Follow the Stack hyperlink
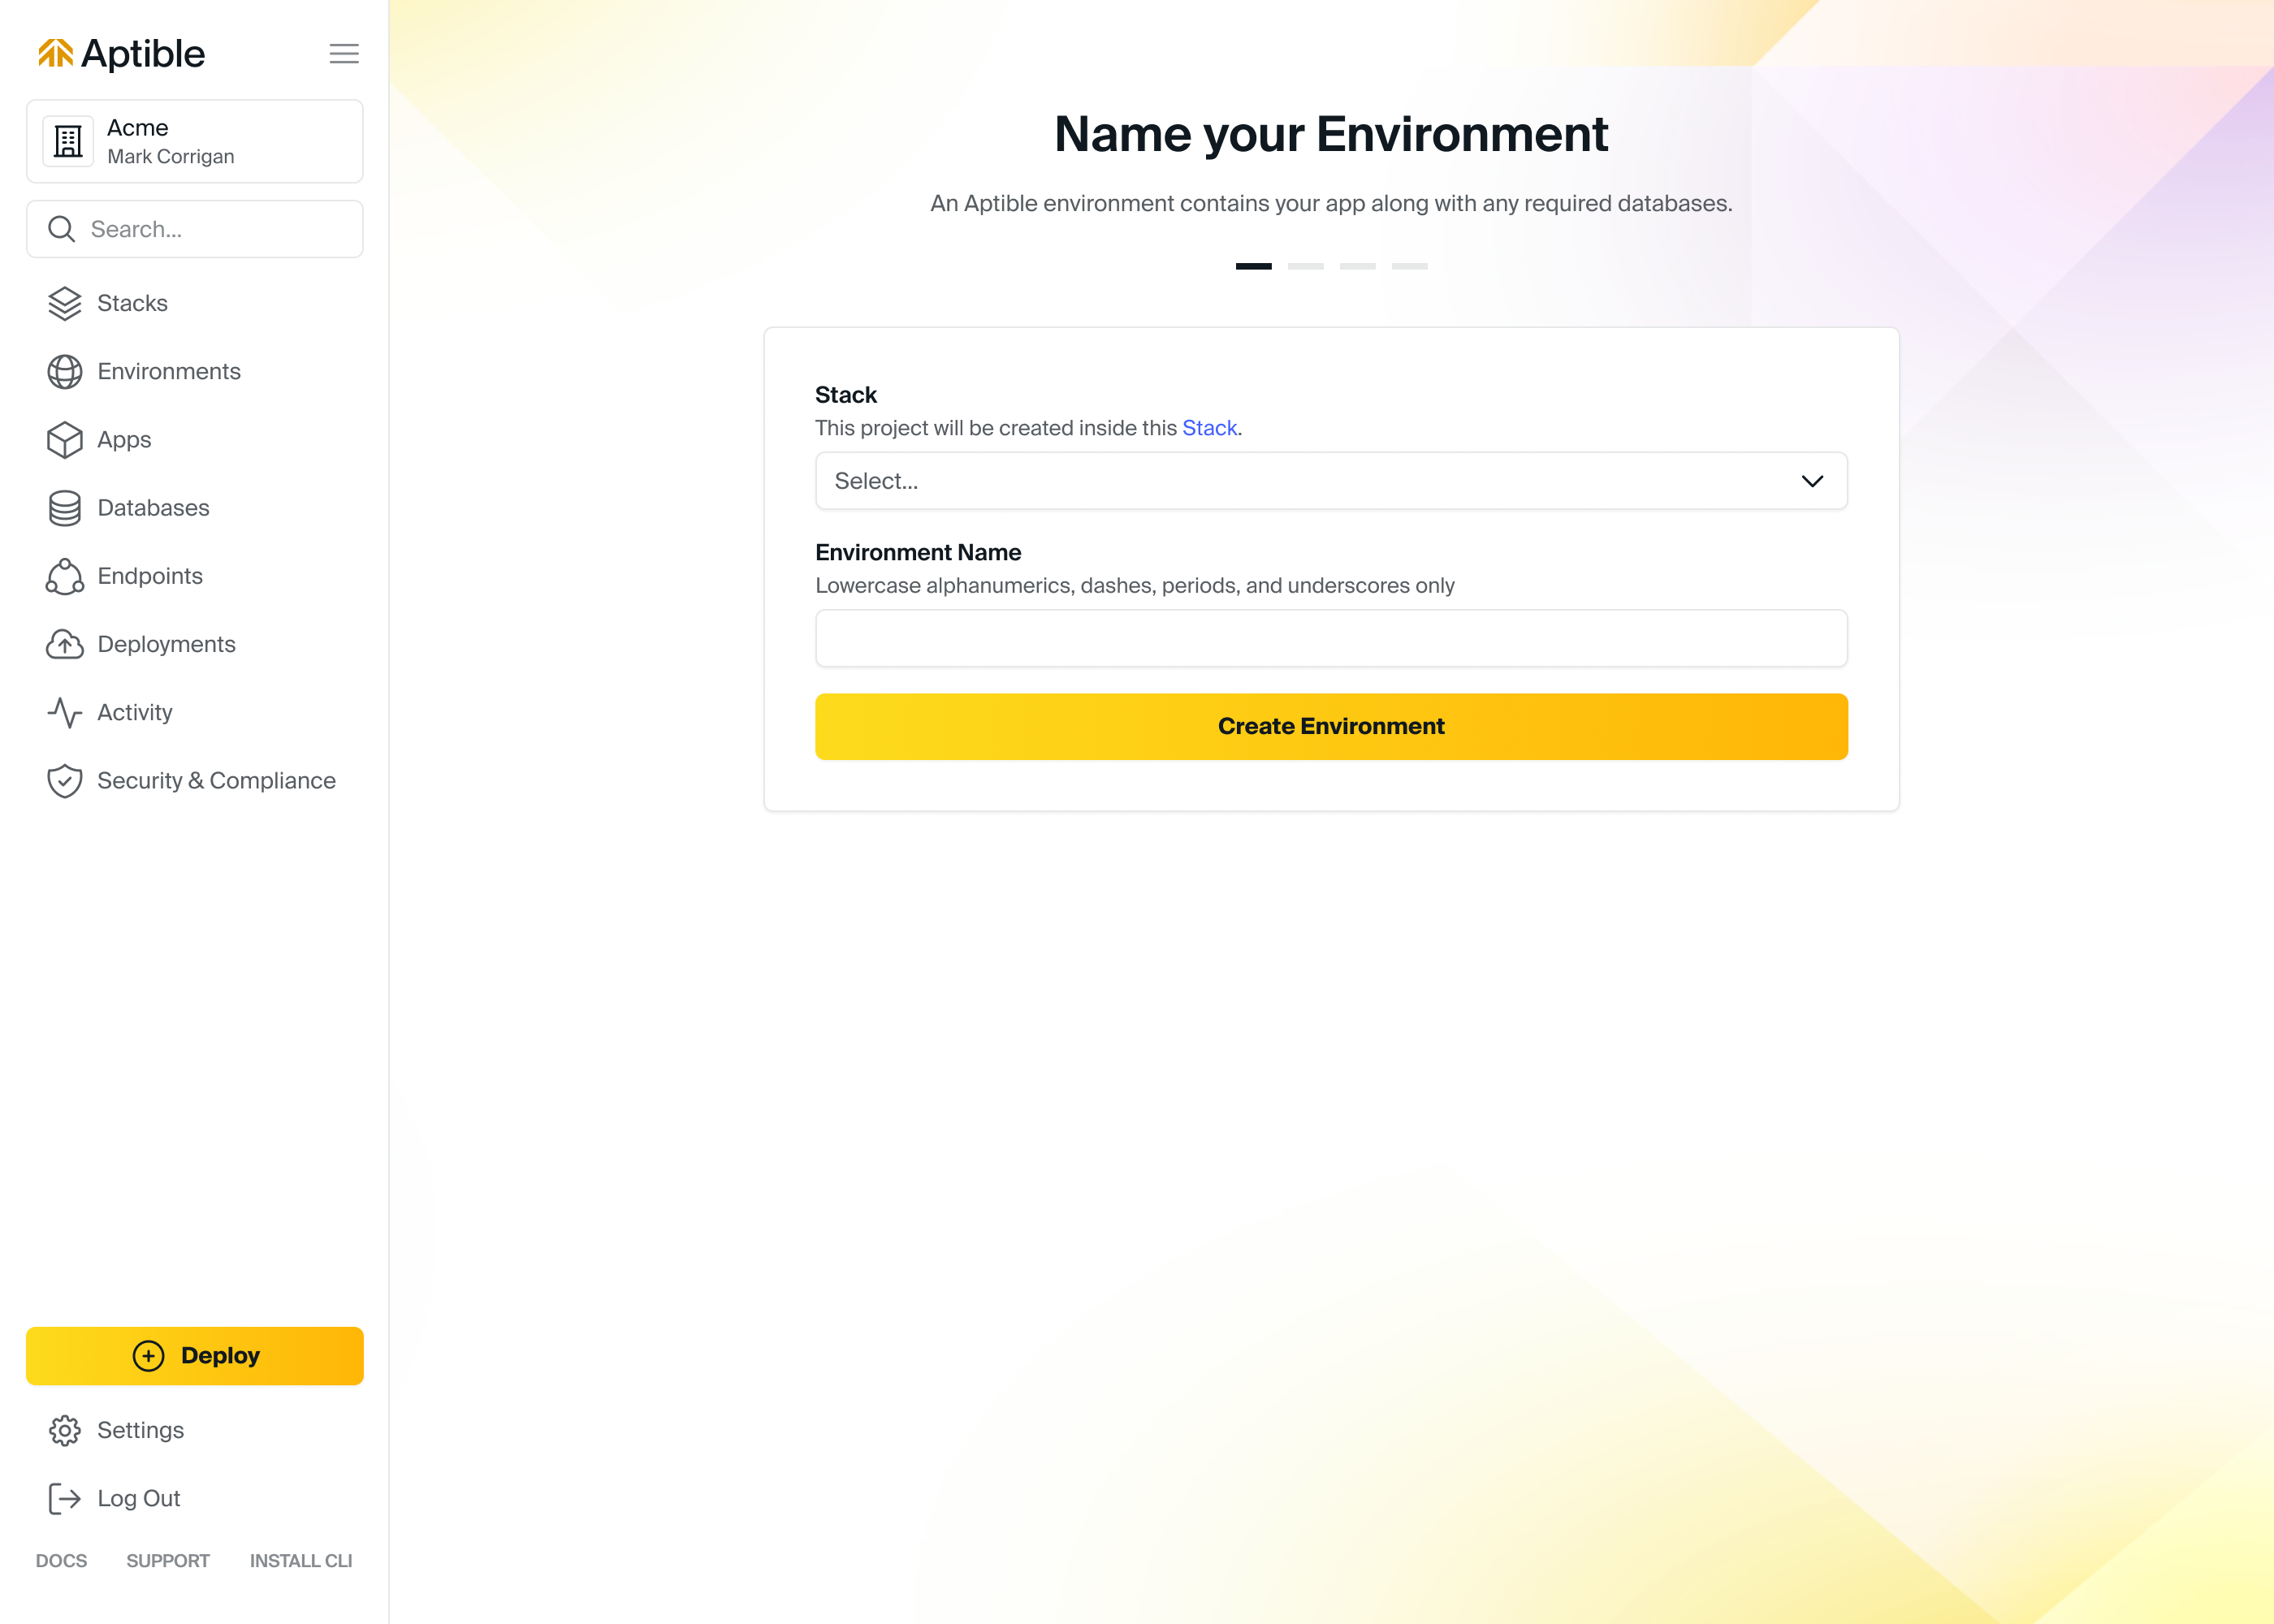 [x=1209, y=428]
